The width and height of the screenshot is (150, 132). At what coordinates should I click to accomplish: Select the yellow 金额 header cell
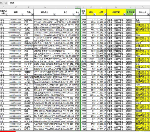click(x=101, y=12)
